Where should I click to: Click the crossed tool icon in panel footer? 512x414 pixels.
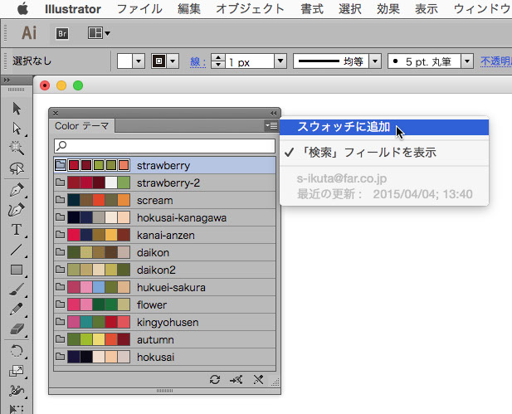[x=258, y=380]
